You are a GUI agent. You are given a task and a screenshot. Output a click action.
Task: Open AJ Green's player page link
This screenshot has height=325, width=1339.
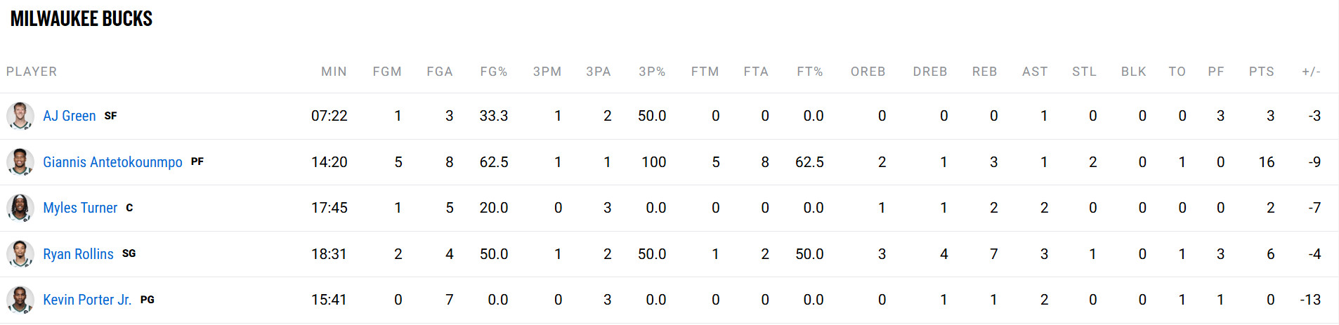(x=70, y=116)
